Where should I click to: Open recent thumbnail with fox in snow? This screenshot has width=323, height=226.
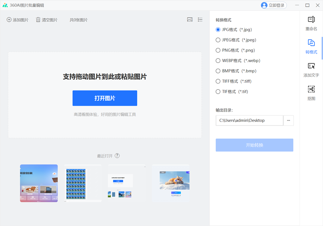170,183
